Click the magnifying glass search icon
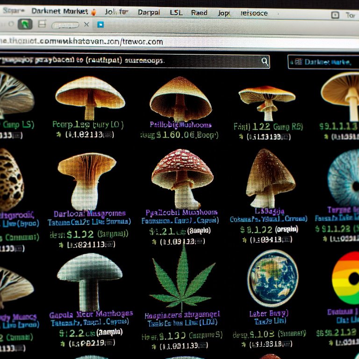This screenshot has width=359, height=359. pos(265,61)
